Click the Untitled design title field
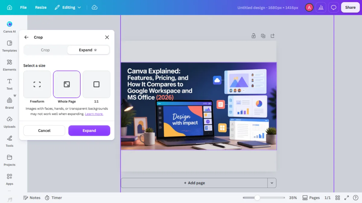Viewport: 362px width, 203px height. 268,8
